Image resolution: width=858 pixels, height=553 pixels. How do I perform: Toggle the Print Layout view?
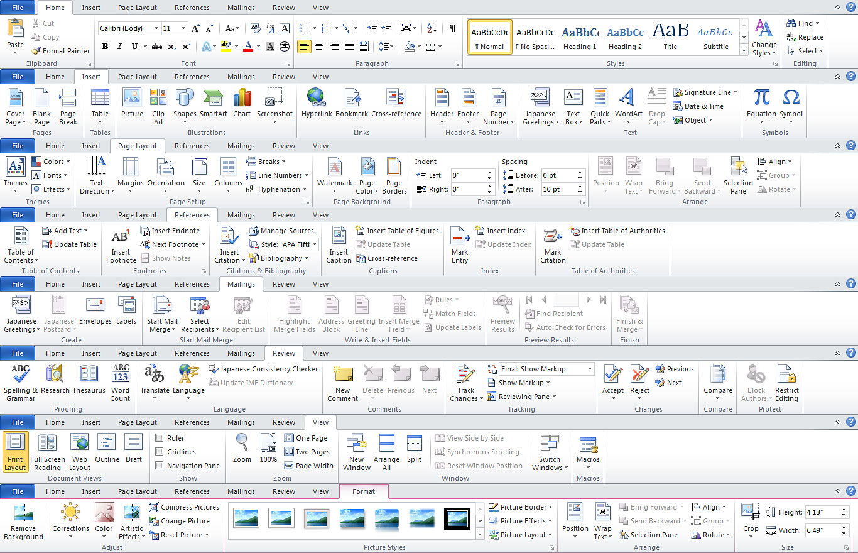[x=15, y=452]
